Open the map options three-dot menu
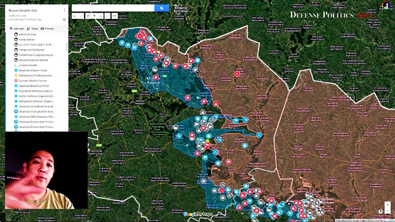 click(64, 10)
